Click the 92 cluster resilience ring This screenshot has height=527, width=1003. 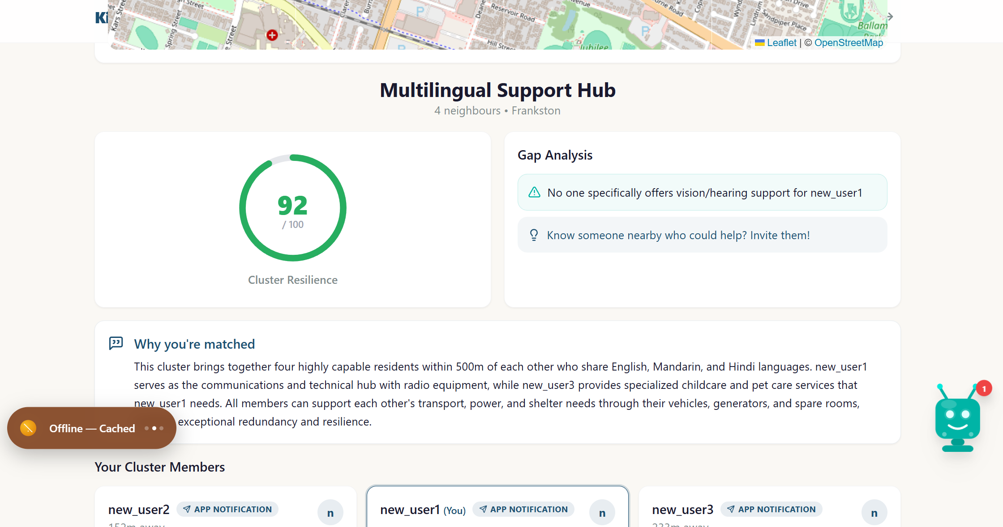[x=292, y=208]
